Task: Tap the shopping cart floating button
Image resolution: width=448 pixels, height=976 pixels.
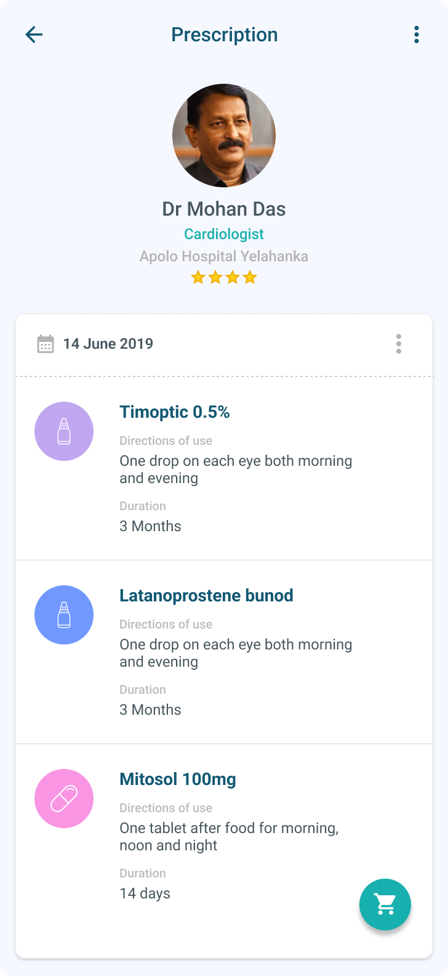Action: tap(385, 905)
